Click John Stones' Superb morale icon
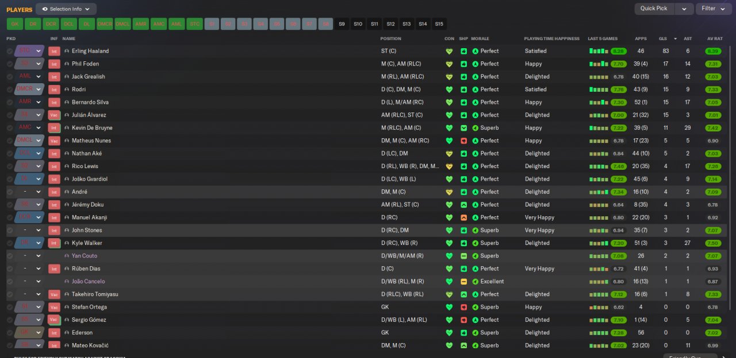 [x=476, y=230]
